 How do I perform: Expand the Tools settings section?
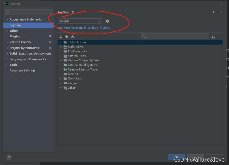click(x=7, y=65)
